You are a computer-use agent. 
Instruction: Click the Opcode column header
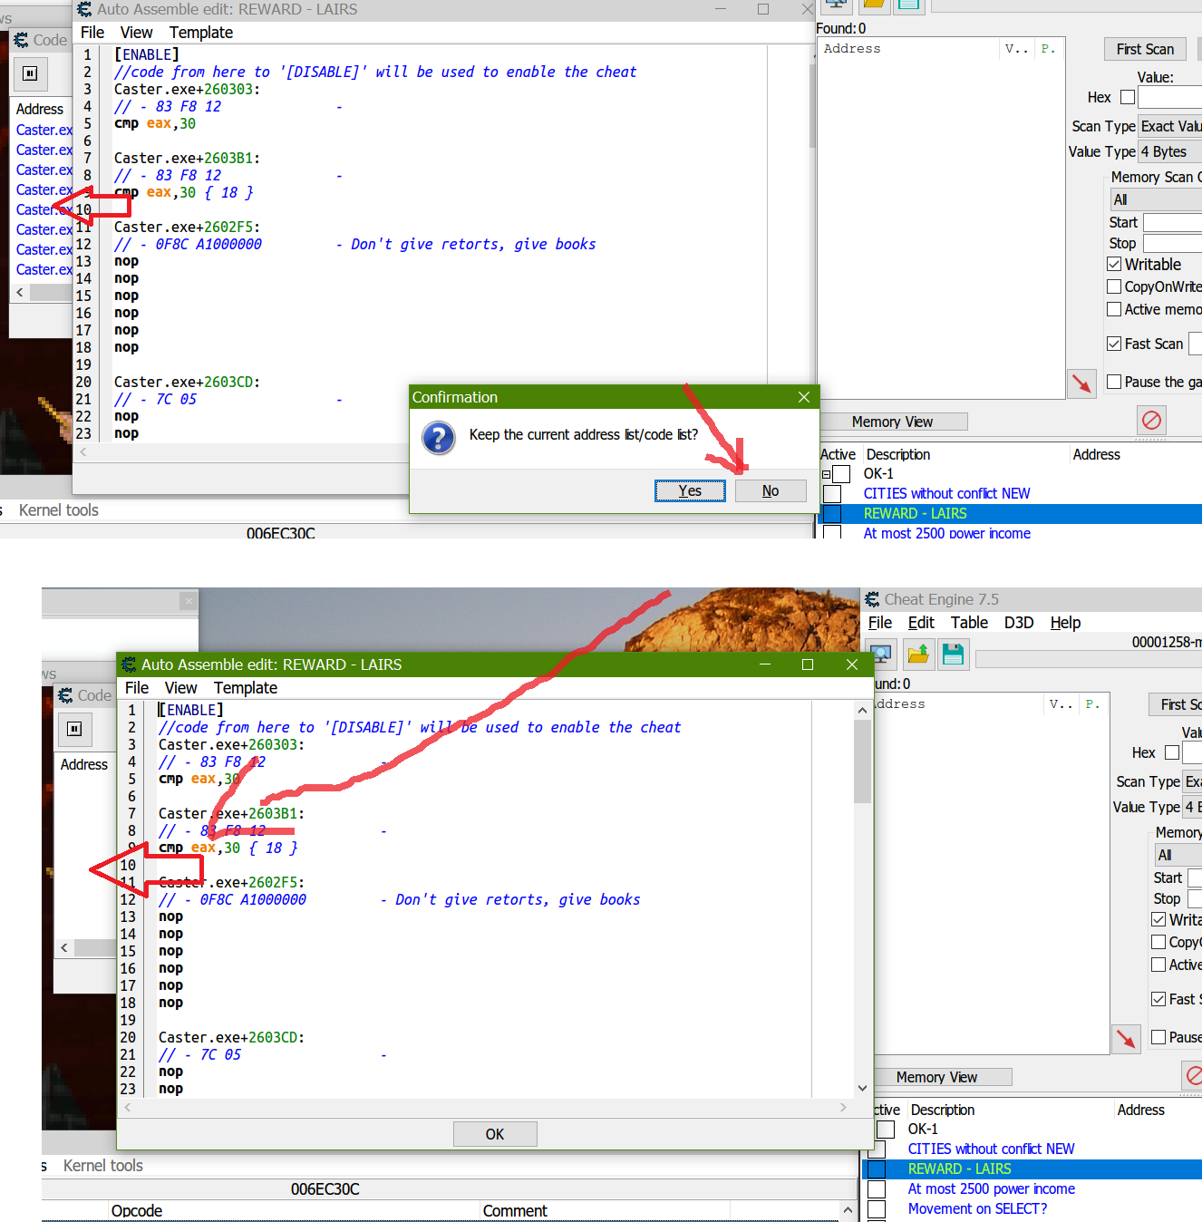137,1210
